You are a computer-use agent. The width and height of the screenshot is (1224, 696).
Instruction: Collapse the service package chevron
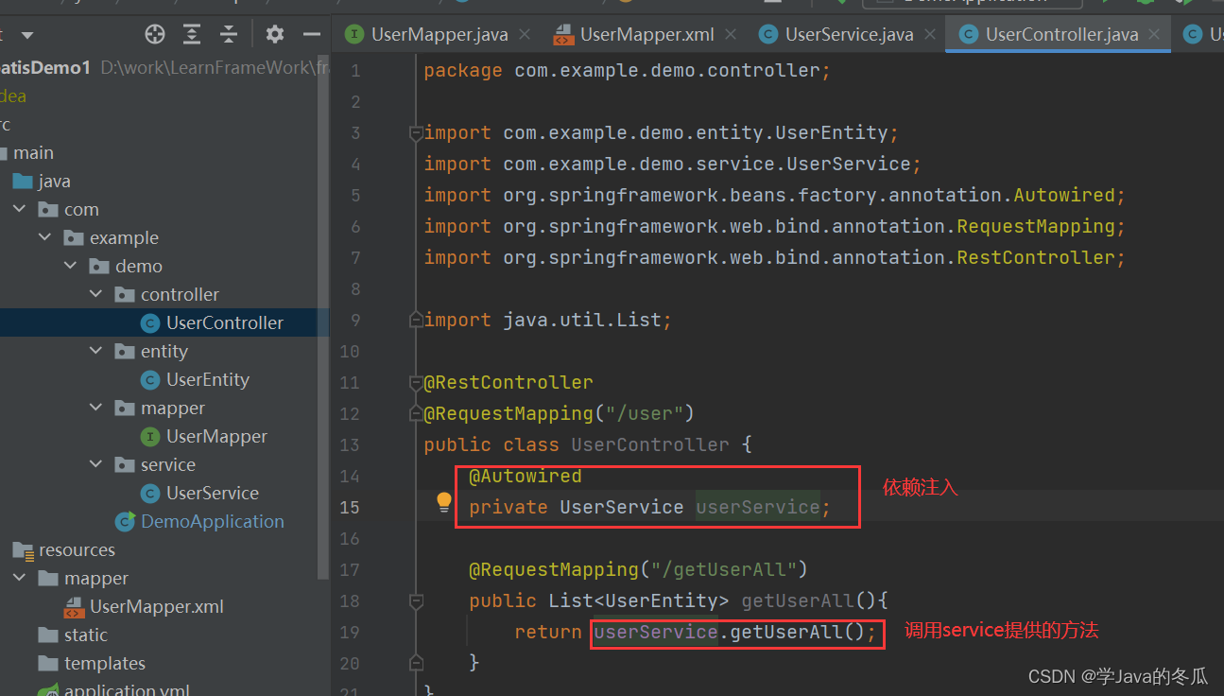tap(95, 464)
